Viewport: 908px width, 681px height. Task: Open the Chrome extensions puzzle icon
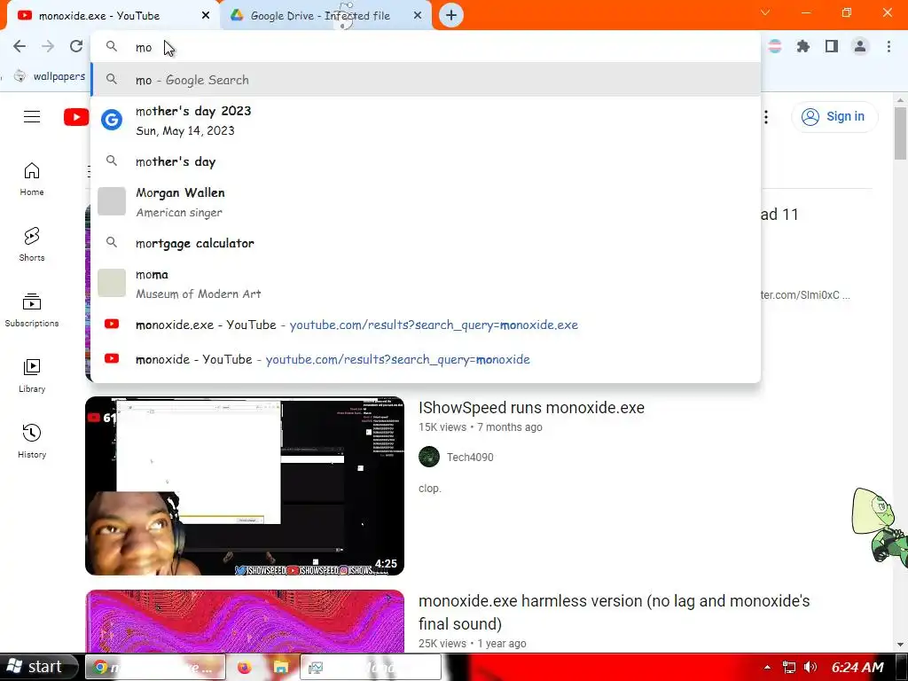click(802, 46)
